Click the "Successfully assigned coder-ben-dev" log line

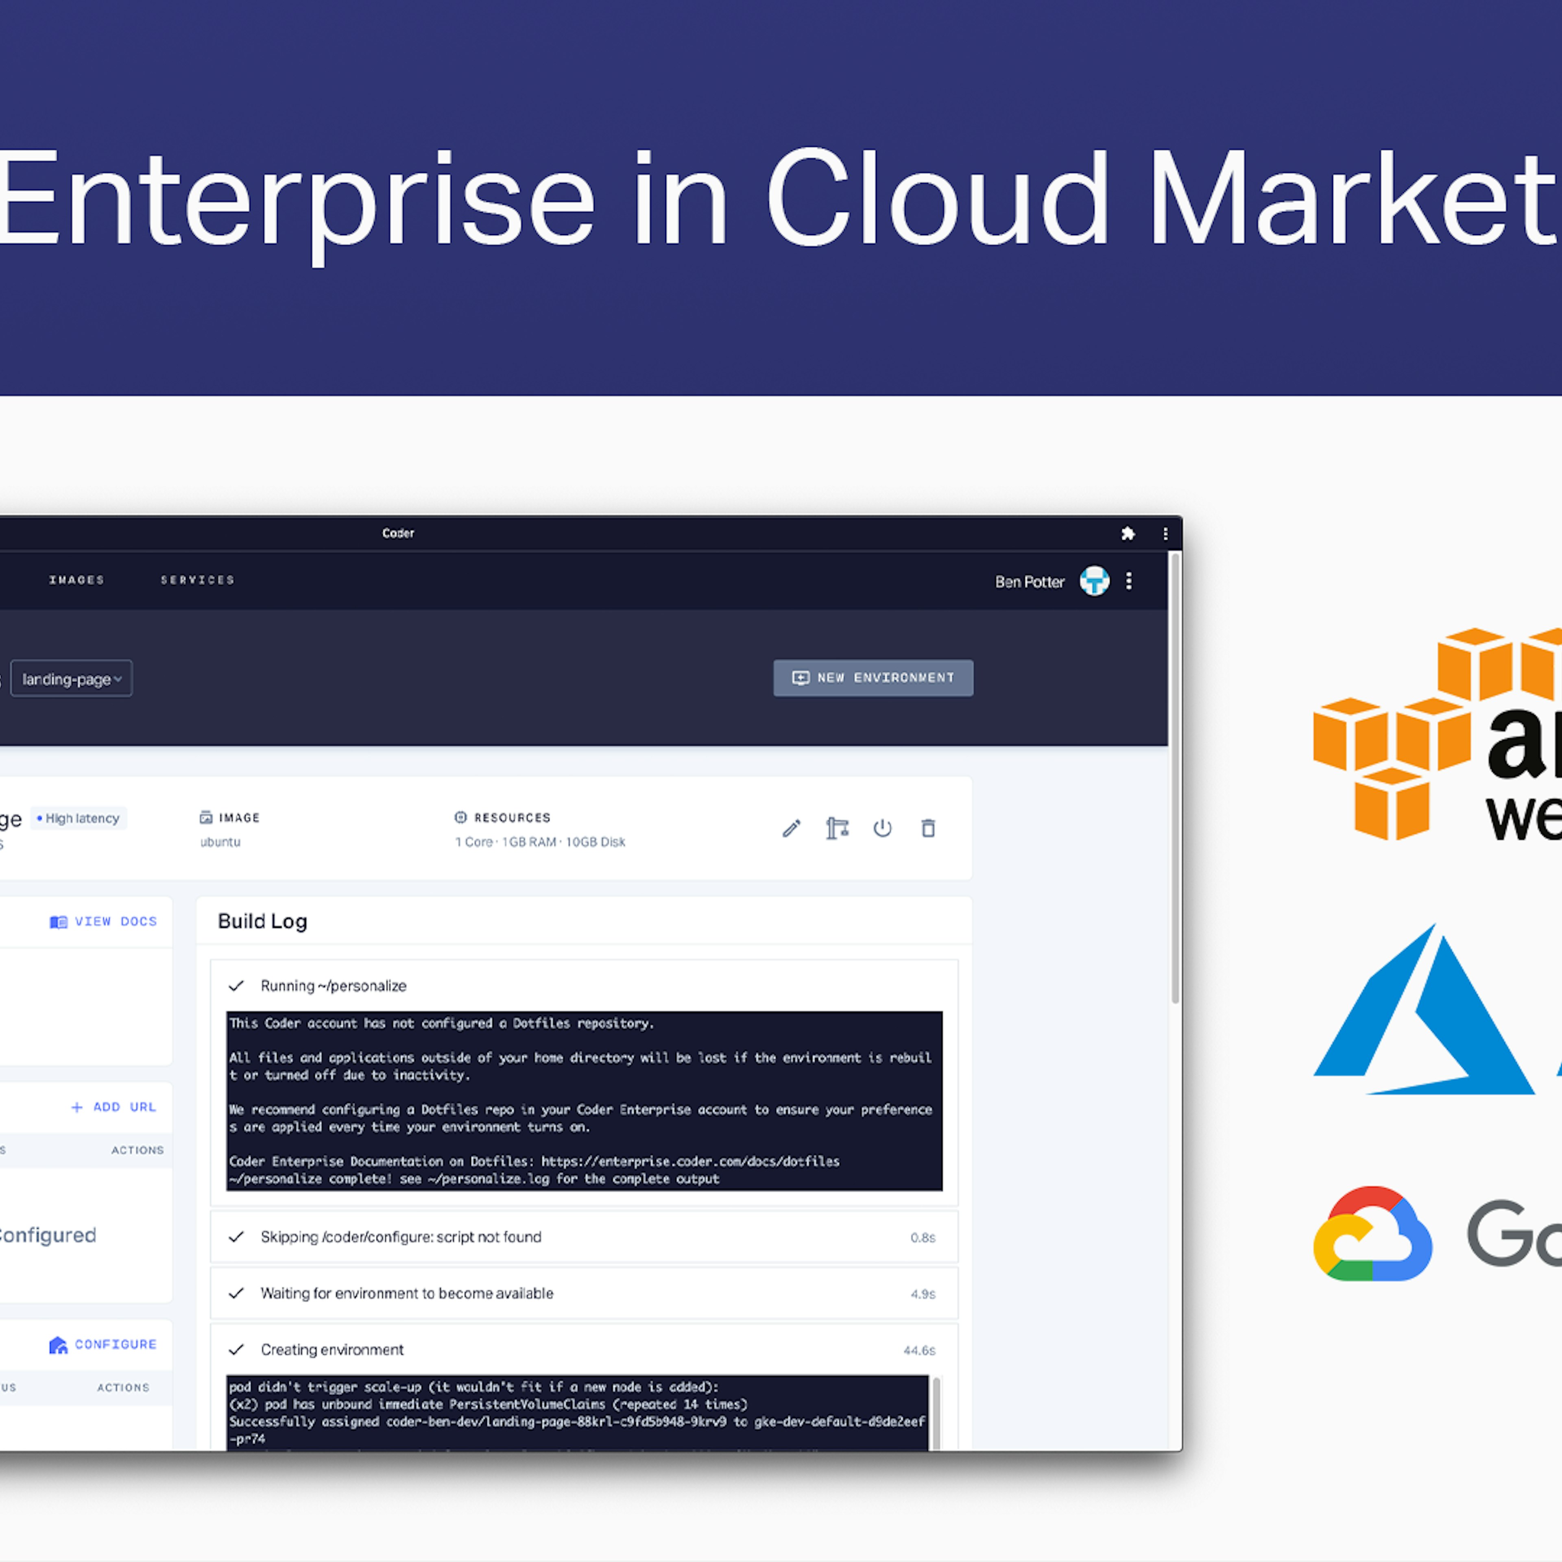pos(577,1421)
